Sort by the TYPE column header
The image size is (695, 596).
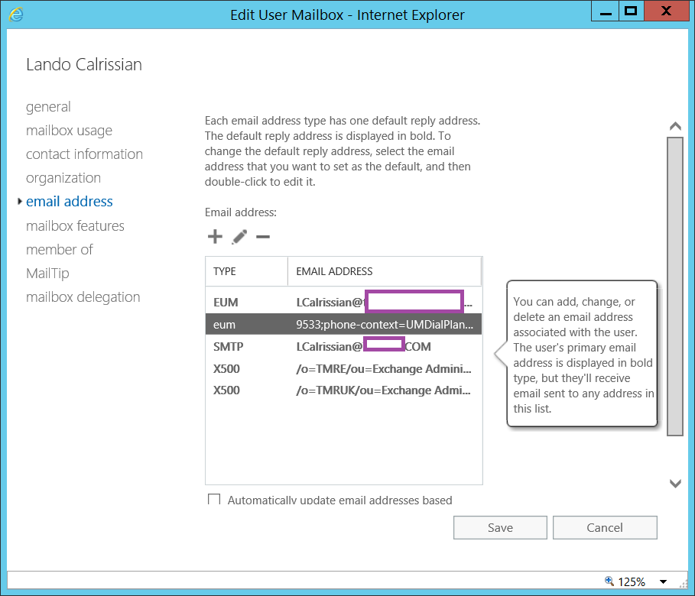(x=245, y=271)
